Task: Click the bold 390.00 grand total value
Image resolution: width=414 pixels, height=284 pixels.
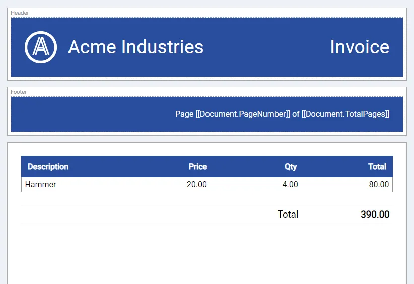Action: pyautogui.click(x=375, y=215)
